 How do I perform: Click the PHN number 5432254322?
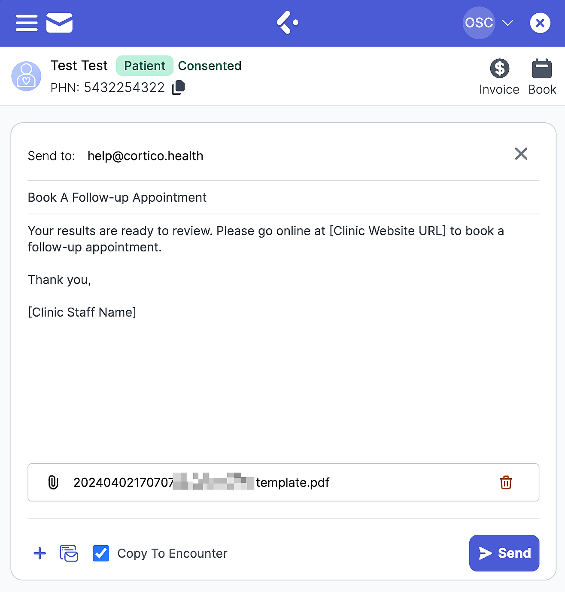124,88
